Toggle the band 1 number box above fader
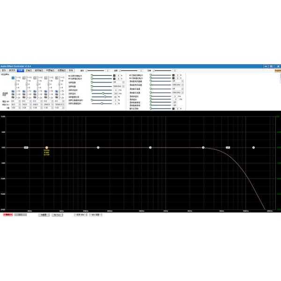The width and height of the screenshot is (281, 281). 13,78
